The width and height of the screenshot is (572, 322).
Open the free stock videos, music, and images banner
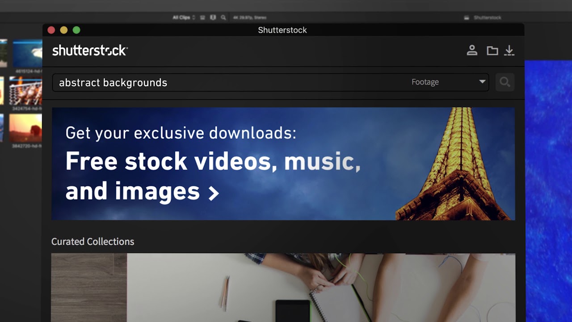coord(283,164)
